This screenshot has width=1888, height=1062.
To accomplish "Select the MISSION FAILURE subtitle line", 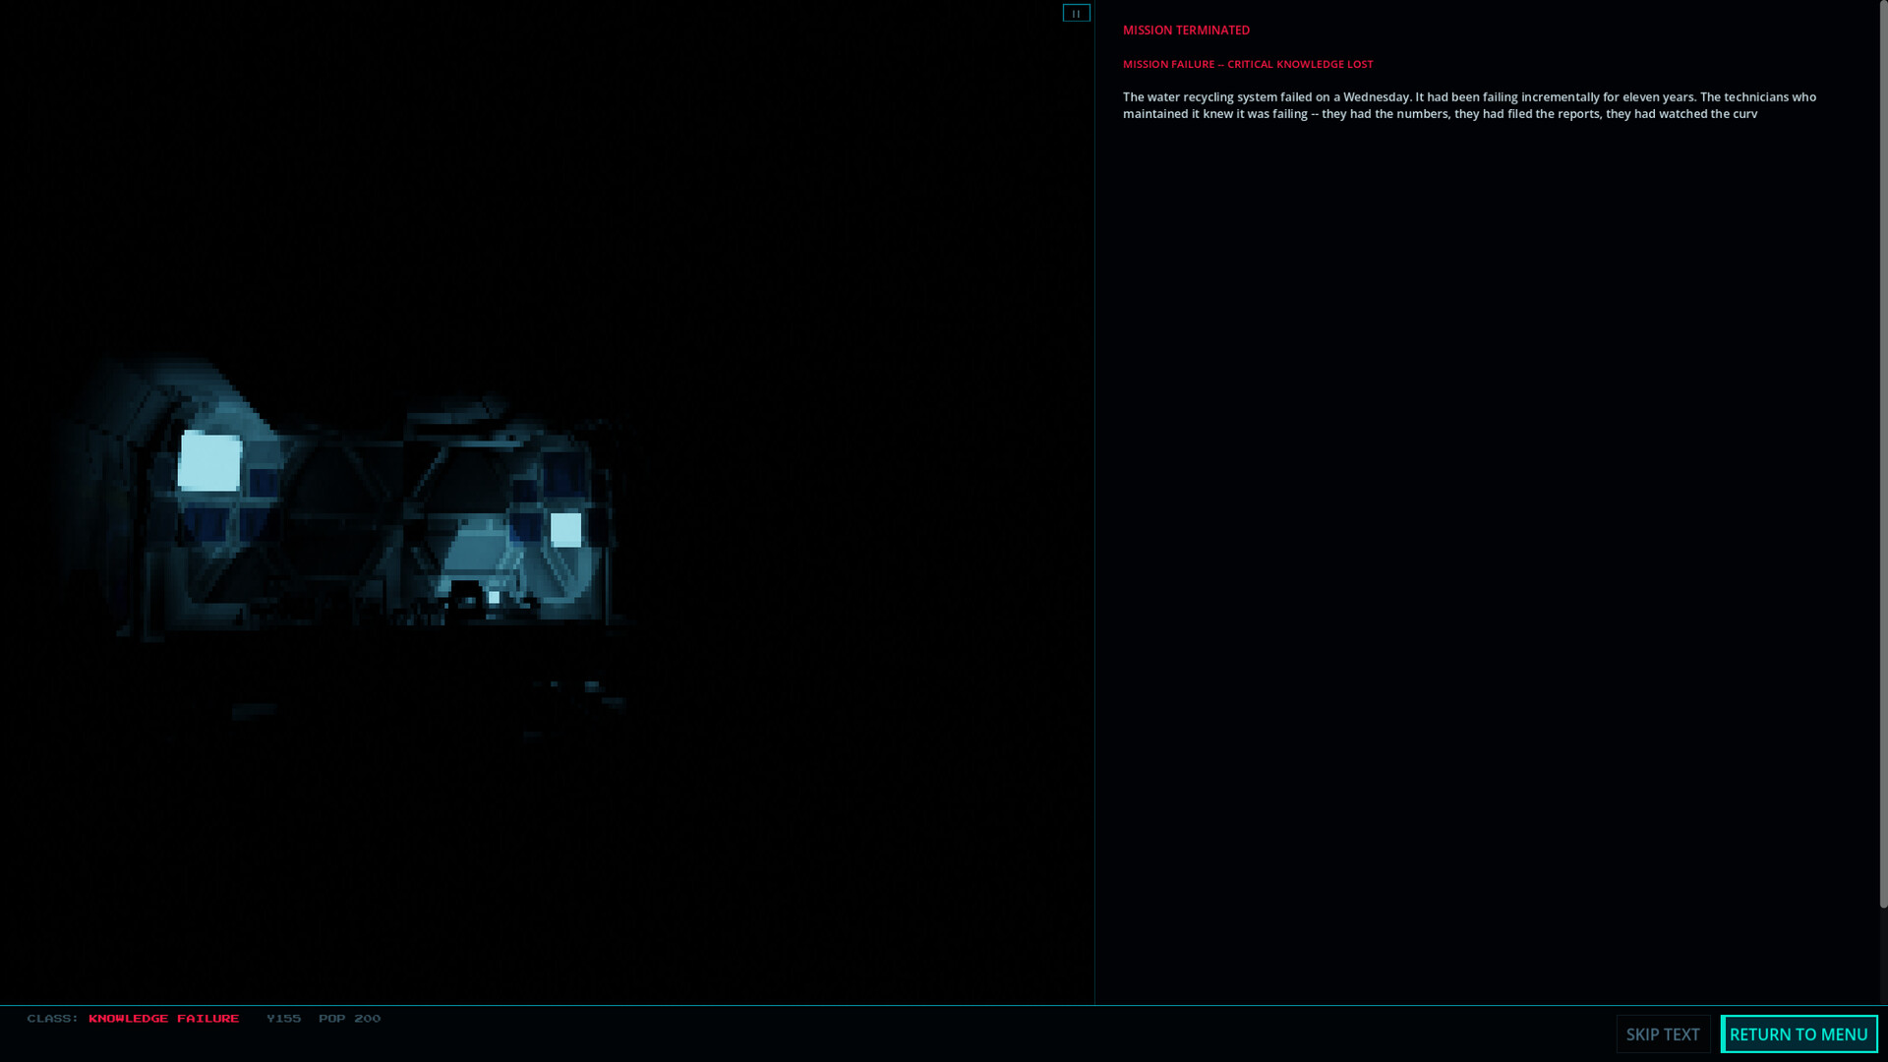I will (x=1249, y=64).
